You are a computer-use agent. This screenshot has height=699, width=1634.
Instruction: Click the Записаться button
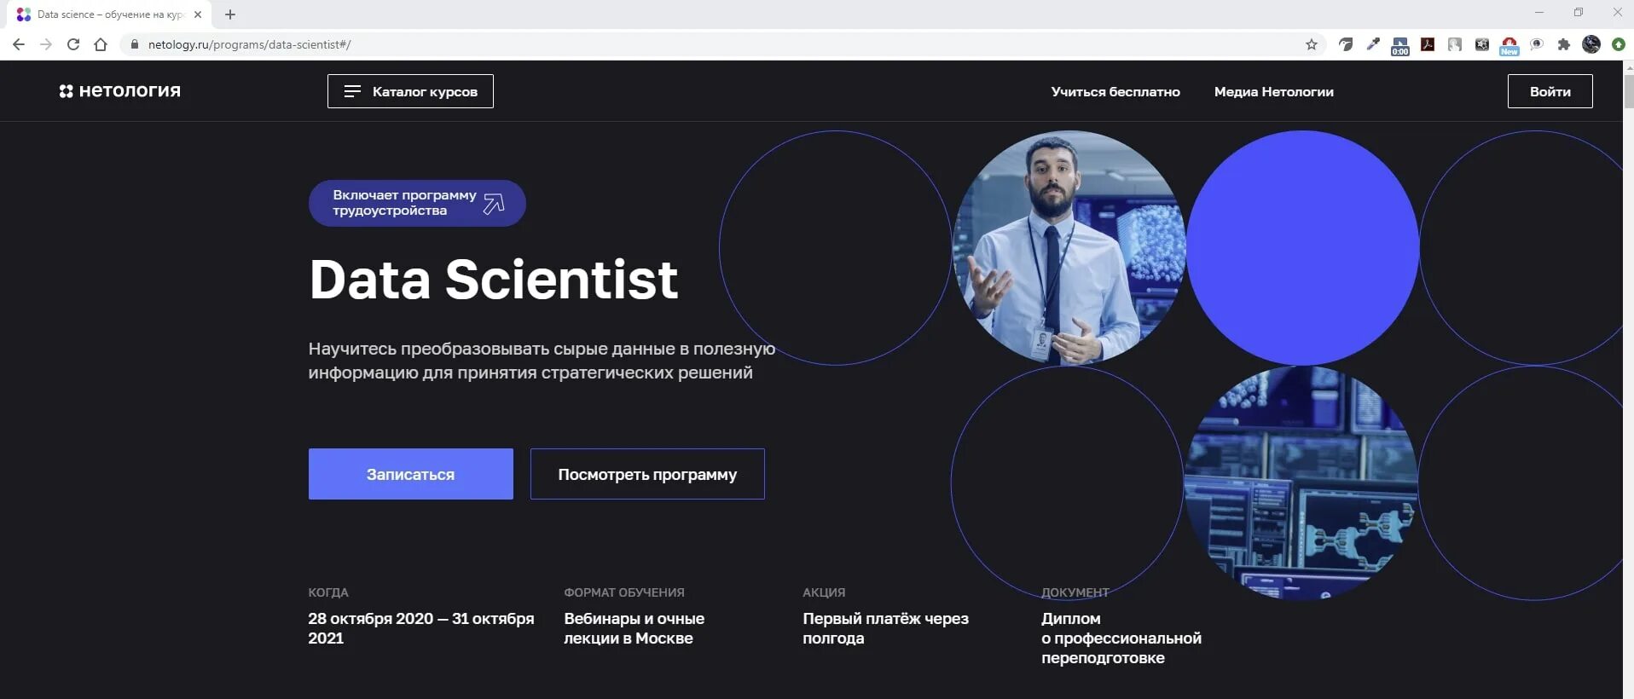click(411, 474)
